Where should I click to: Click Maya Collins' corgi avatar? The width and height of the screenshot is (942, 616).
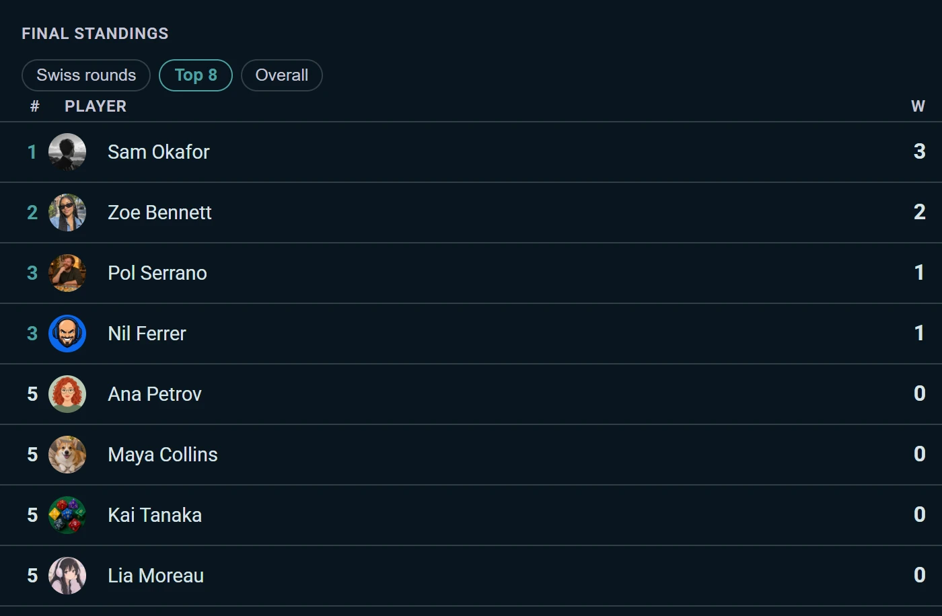pos(67,455)
